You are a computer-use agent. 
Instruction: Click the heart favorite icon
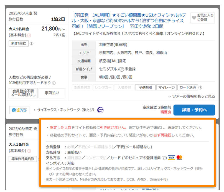pyautogui.click(x=194, y=17)
